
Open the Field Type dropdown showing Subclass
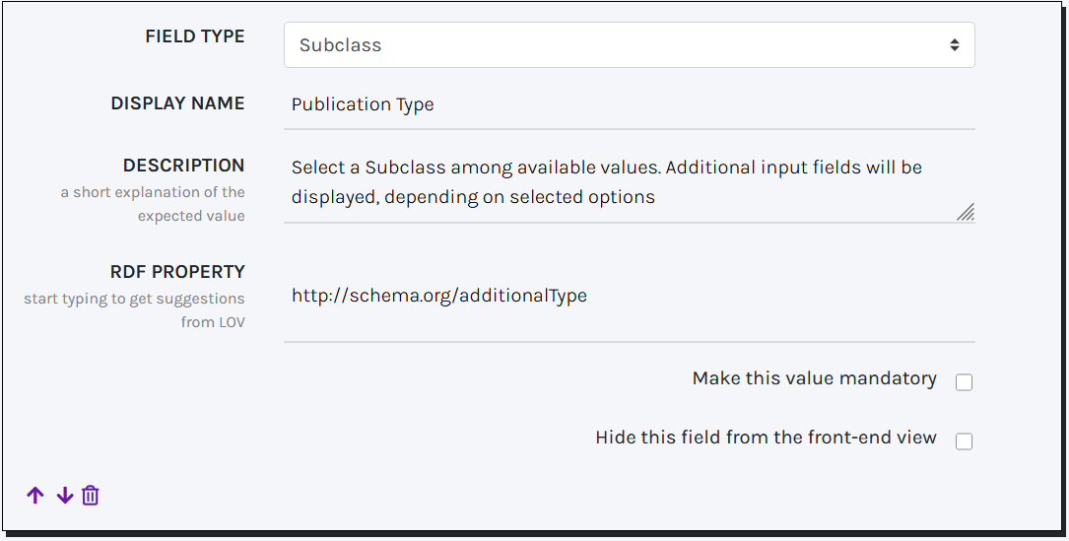click(629, 45)
